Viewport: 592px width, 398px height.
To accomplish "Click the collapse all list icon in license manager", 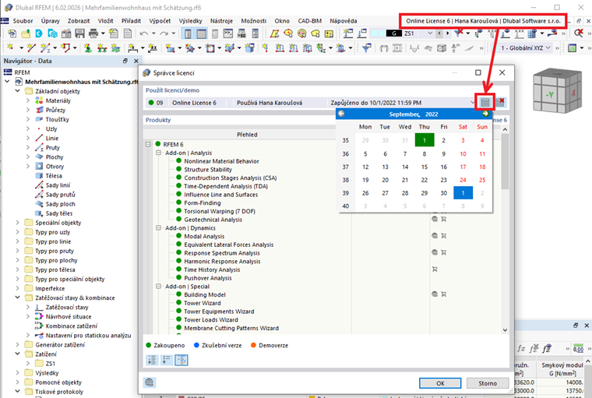I will (167, 360).
